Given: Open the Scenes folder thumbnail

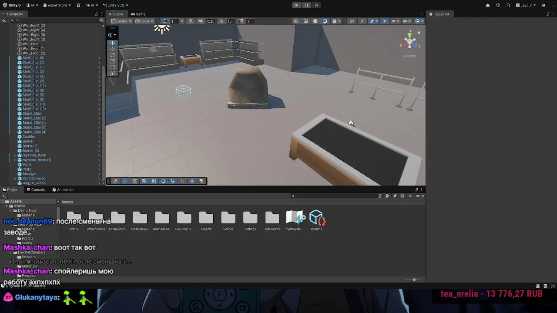Looking at the screenshot, I should [228, 221].
